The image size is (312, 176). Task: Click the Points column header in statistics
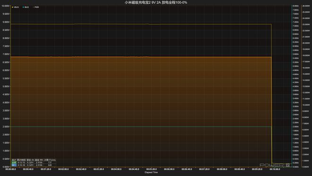(x=50, y=160)
